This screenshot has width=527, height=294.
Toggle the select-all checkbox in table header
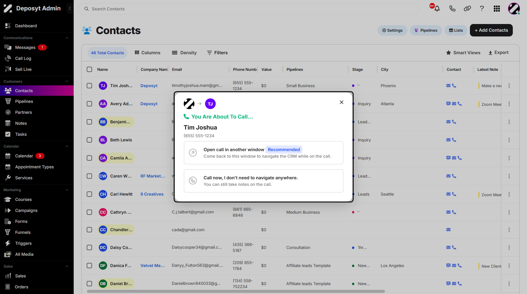coord(89,69)
